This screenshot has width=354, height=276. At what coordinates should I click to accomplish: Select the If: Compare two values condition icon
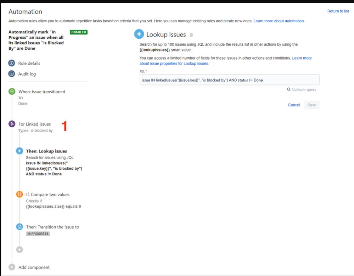coord(19,194)
